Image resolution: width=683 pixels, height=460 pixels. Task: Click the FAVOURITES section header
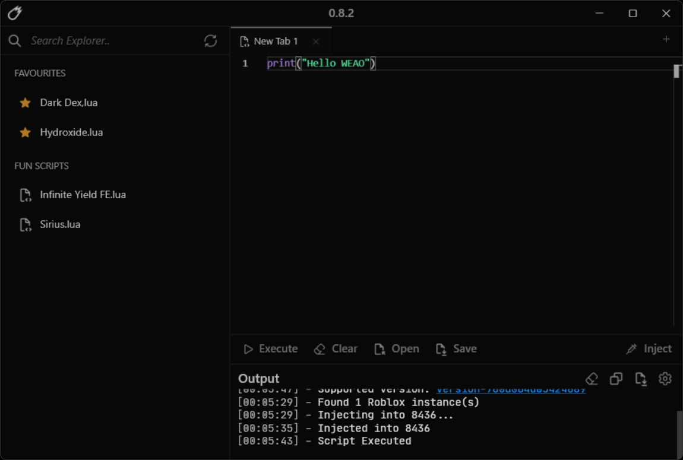click(40, 73)
